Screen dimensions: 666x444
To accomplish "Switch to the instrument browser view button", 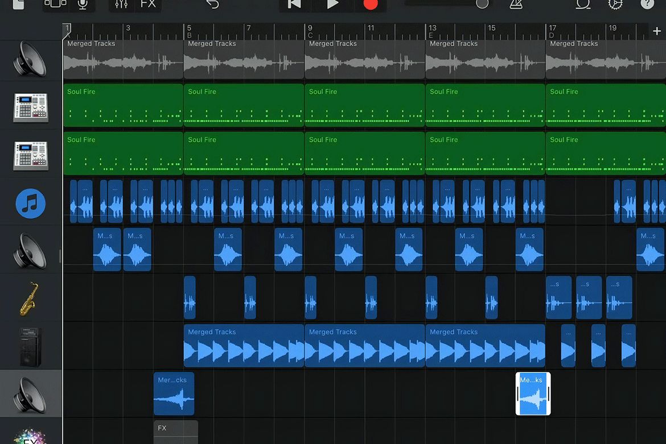I will click(x=55, y=4).
